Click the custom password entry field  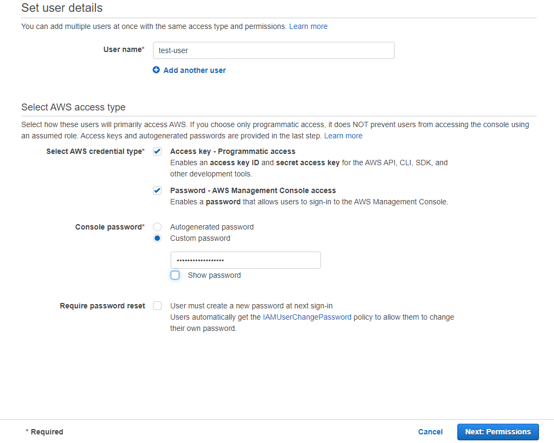(x=245, y=260)
